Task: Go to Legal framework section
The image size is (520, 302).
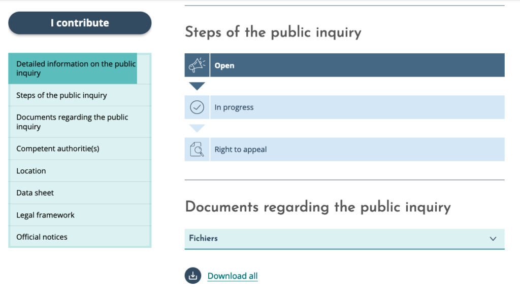Action: tap(80, 215)
